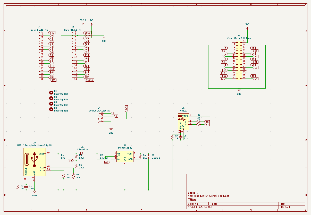Select capacitor C1 (0.1u) symbol
The width and height of the screenshot is (311, 215).
26,187
